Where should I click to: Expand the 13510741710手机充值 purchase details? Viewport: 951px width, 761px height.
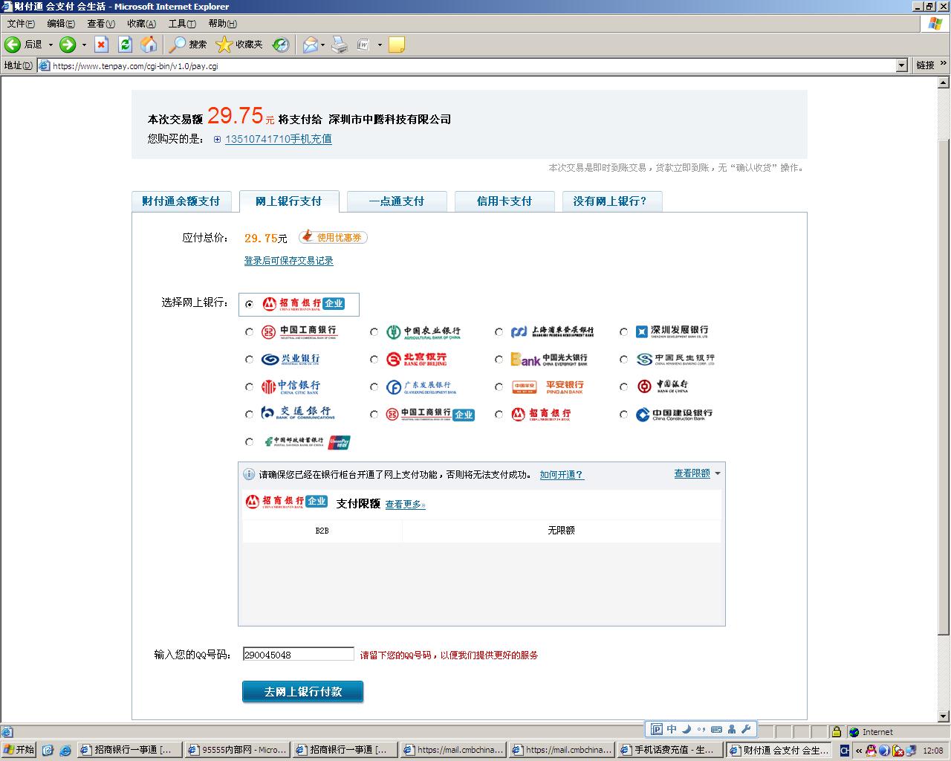[217, 139]
